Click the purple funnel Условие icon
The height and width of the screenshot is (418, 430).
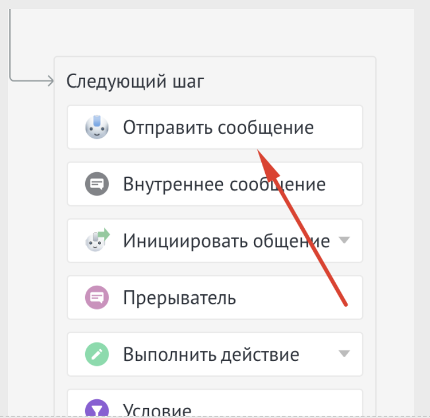pyautogui.click(x=96, y=408)
